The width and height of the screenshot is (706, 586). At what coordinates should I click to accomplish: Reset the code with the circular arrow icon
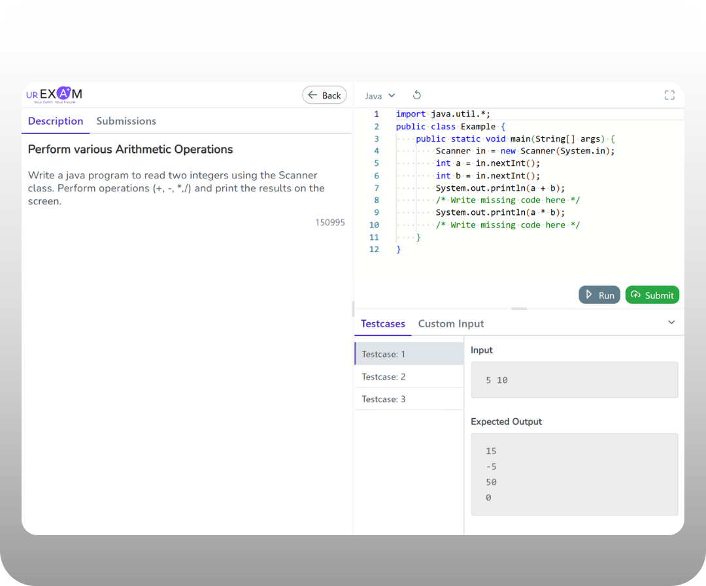pyautogui.click(x=416, y=95)
